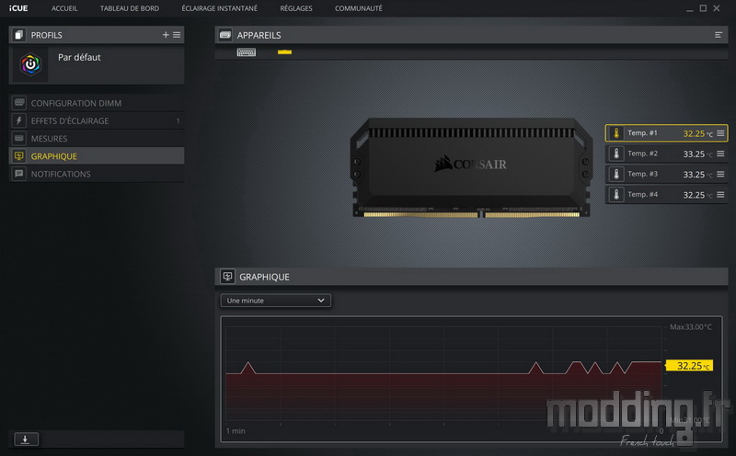
Task: Select the Temp. #4 label
Action: [x=642, y=195]
